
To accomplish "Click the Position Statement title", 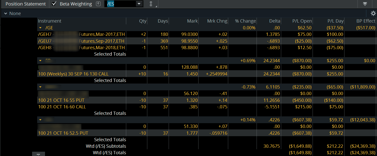I will [x=25, y=4].
